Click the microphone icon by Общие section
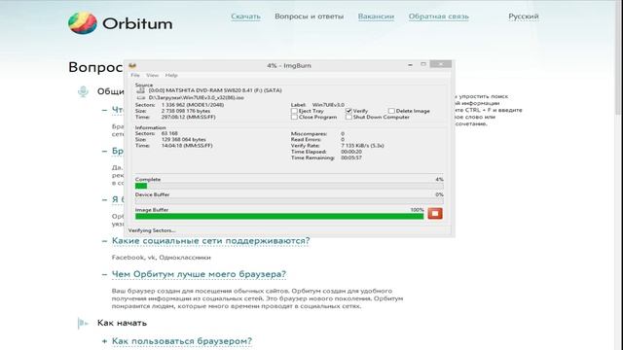The image size is (623, 350). tap(83, 91)
